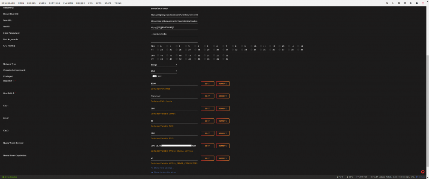Select the Plugins tab
The width and height of the screenshot is (429, 179).
[68, 3]
